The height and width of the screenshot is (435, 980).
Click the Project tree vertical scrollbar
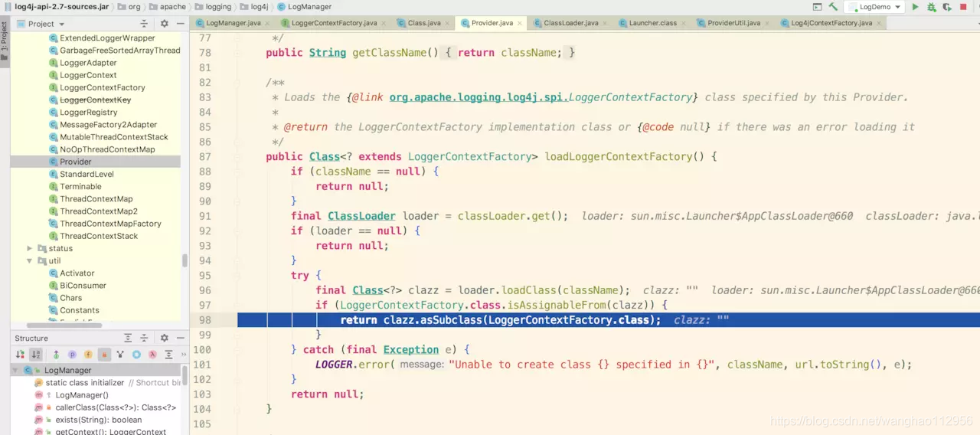pyautogui.click(x=185, y=260)
